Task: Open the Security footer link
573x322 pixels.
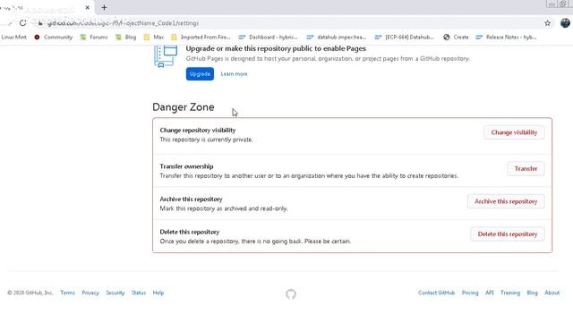Action: pos(115,292)
